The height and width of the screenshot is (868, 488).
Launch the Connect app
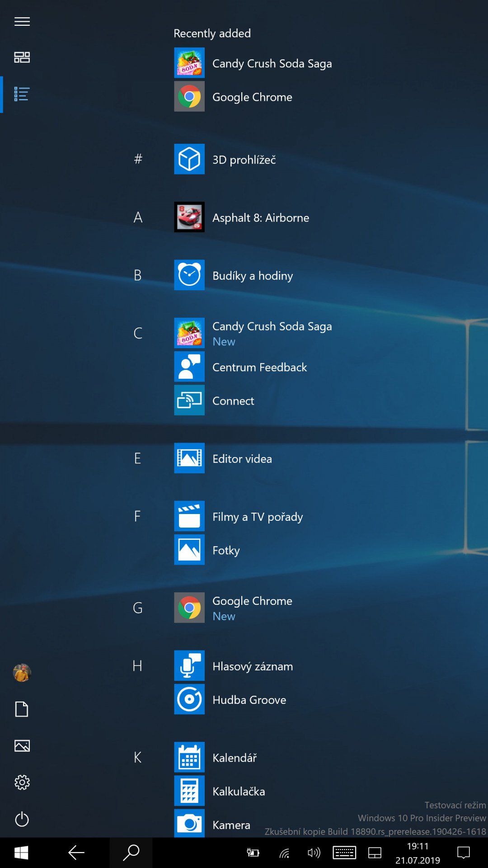click(214, 400)
